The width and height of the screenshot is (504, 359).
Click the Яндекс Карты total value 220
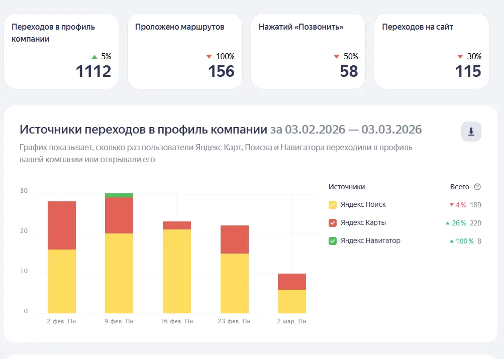pyautogui.click(x=475, y=223)
